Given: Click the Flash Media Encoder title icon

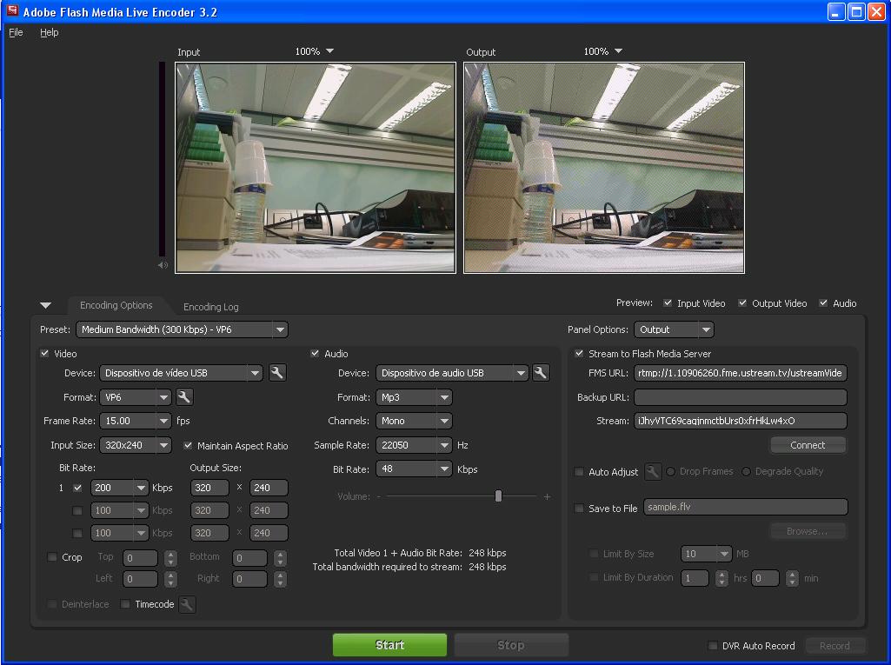Looking at the screenshot, I should [x=12, y=10].
